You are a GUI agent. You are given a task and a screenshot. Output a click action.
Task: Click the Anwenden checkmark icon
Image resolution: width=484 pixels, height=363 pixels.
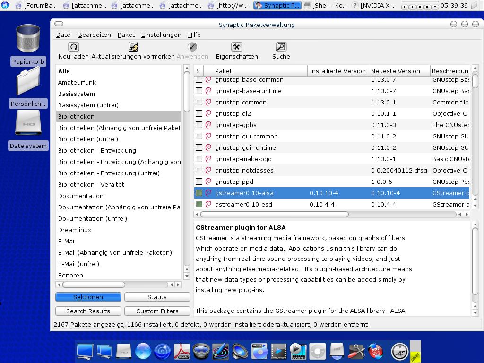192,47
